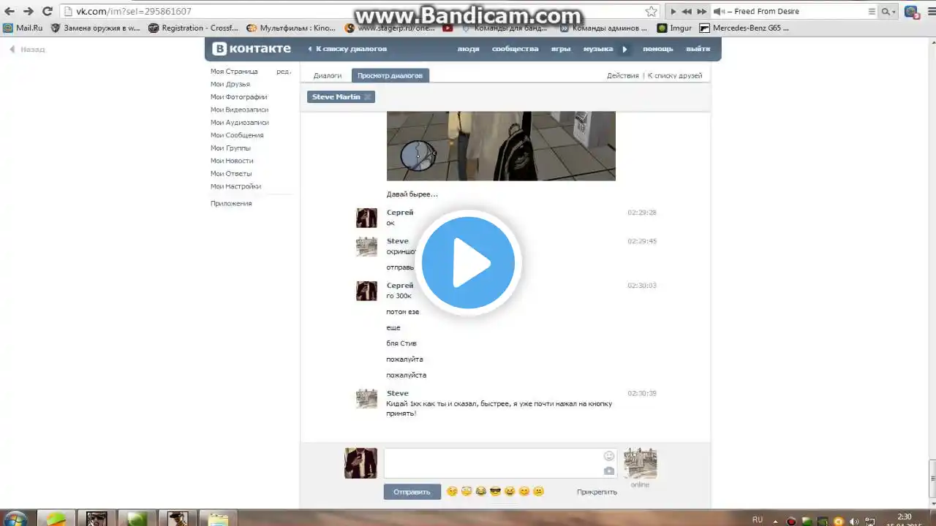
Task: Expand the search dropdown in browser toolbar
Action: pos(888,12)
